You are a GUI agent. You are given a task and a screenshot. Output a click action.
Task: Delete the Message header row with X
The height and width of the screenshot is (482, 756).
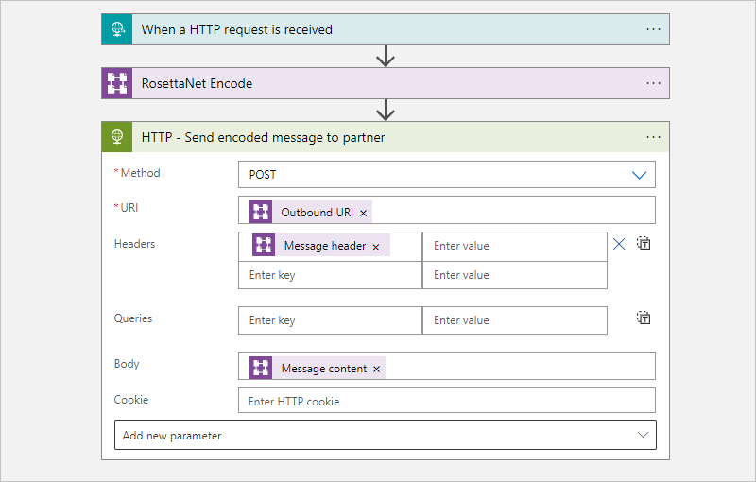coord(619,244)
